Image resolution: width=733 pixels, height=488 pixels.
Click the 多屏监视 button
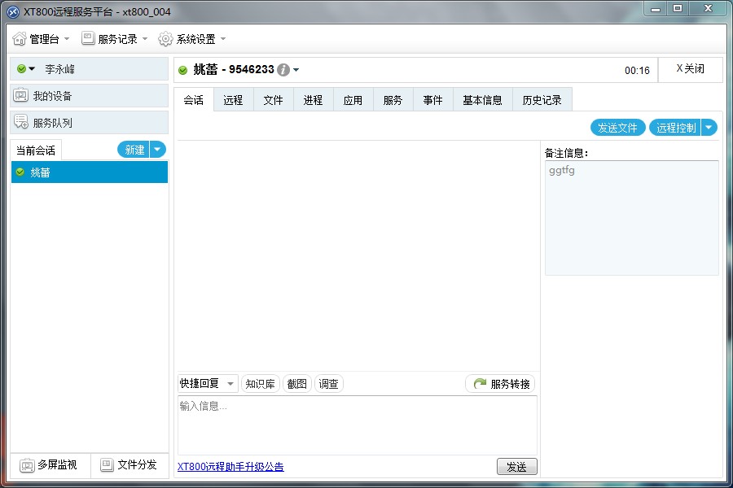point(50,465)
